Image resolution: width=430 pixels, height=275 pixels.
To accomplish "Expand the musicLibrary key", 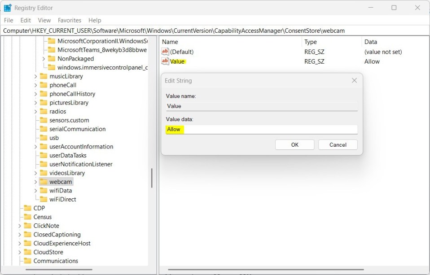I will (35, 77).
